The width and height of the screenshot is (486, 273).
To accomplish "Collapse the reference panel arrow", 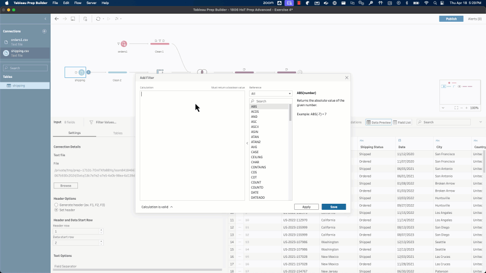I will [x=247, y=143].
